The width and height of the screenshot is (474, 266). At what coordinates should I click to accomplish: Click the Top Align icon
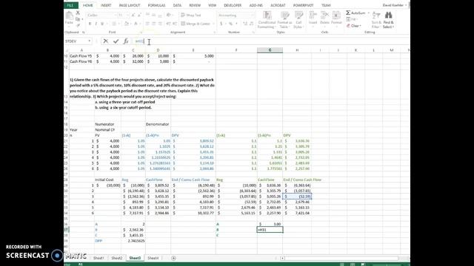[147, 15]
